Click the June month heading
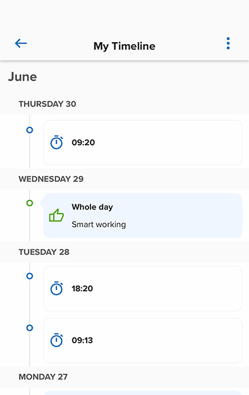 point(23,77)
